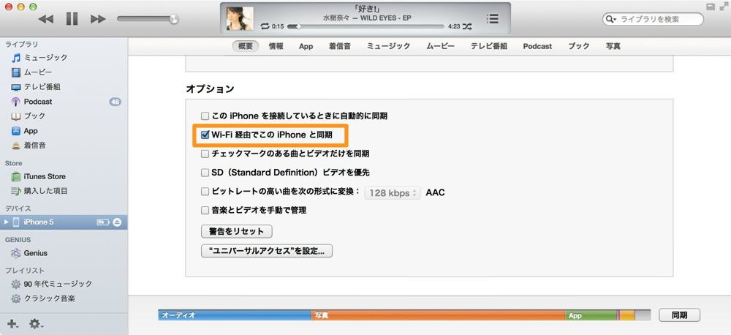Enable ビットレートの高い曲を変換 checkbox
The height and width of the screenshot is (335, 731).
(x=205, y=192)
